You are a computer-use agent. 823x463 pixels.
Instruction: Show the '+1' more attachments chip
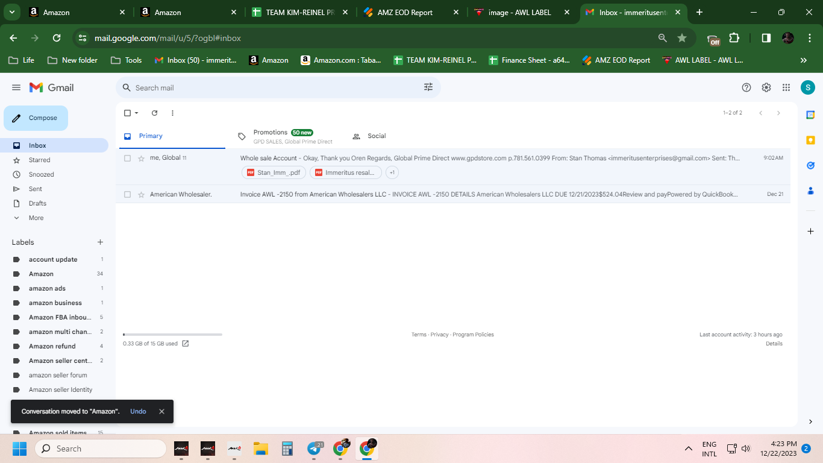click(392, 172)
